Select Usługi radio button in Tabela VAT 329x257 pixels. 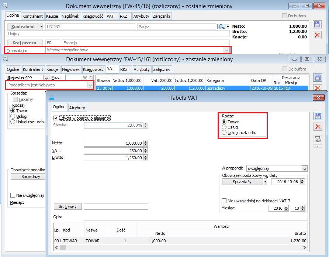(x=224, y=127)
